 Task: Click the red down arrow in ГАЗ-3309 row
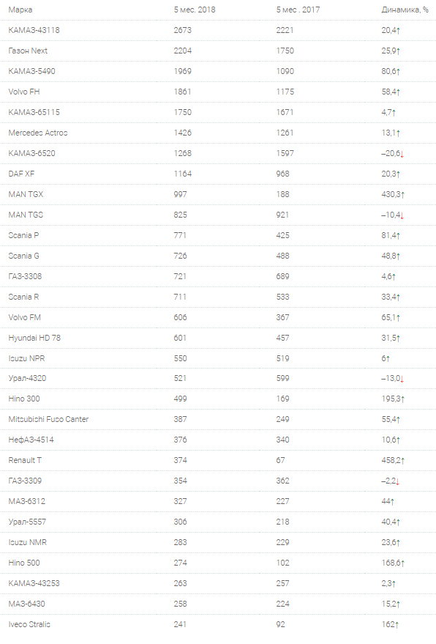tap(398, 482)
